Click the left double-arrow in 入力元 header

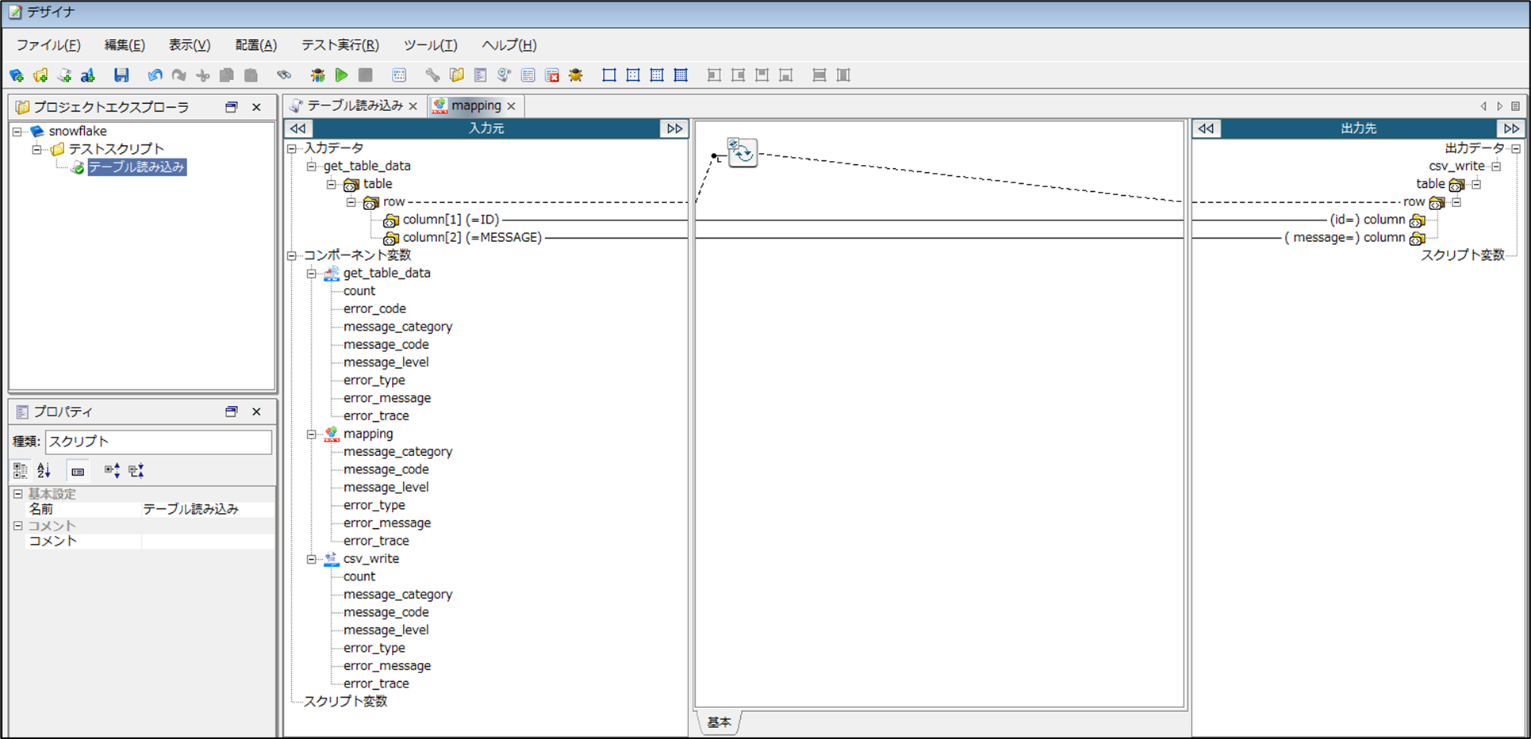coord(298,128)
